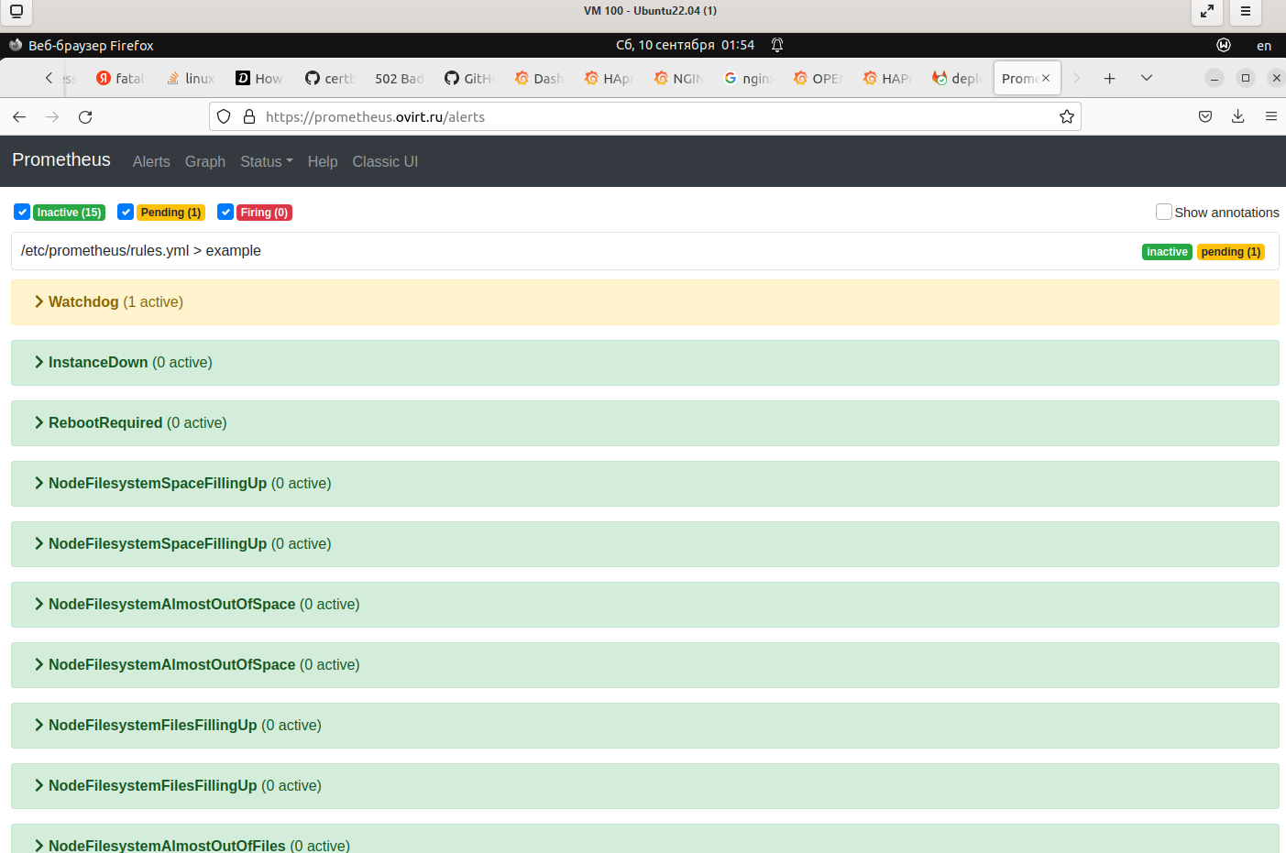Click the Firing (0) red label

click(x=264, y=213)
